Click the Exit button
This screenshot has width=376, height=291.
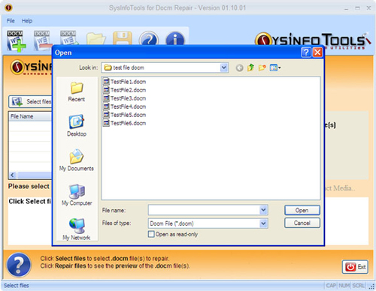click(355, 267)
